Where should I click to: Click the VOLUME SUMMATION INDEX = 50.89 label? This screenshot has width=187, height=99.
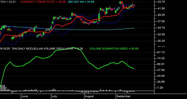tap(114, 49)
